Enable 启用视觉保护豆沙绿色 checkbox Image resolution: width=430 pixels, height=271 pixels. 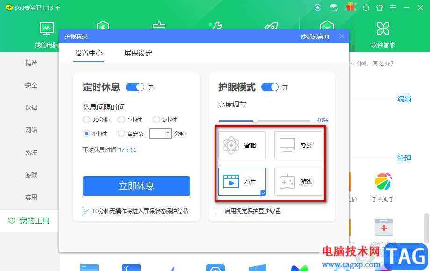[x=219, y=211]
